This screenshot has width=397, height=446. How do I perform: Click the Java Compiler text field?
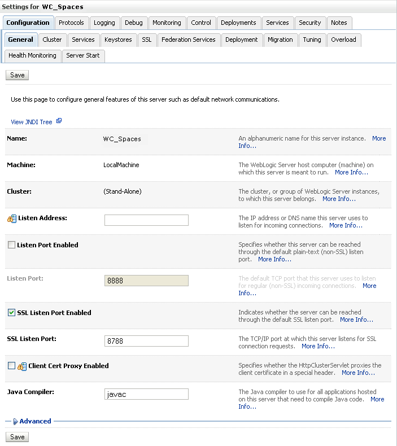coord(146,394)
